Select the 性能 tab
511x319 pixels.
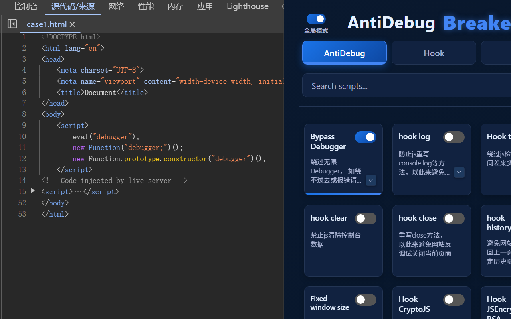pos(146,6)
